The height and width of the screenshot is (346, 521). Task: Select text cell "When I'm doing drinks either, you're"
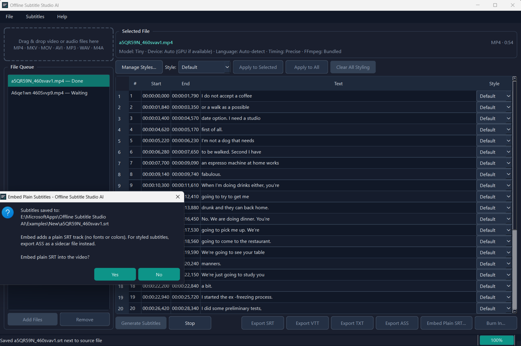(338, 185)
